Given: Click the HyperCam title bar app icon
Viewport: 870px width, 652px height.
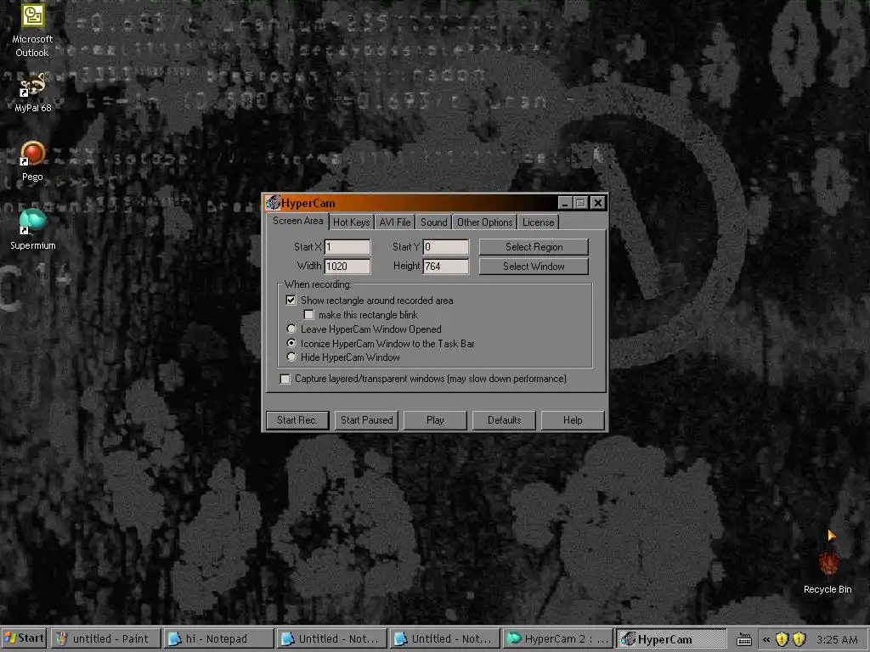Looking at the screenshot, I should [273, 203].
